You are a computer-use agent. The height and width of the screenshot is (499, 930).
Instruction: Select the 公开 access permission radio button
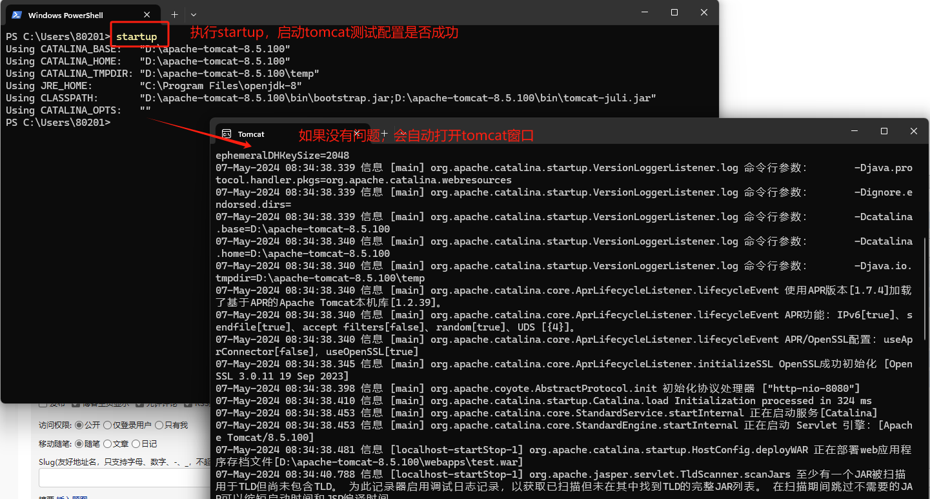click(79, 425)
